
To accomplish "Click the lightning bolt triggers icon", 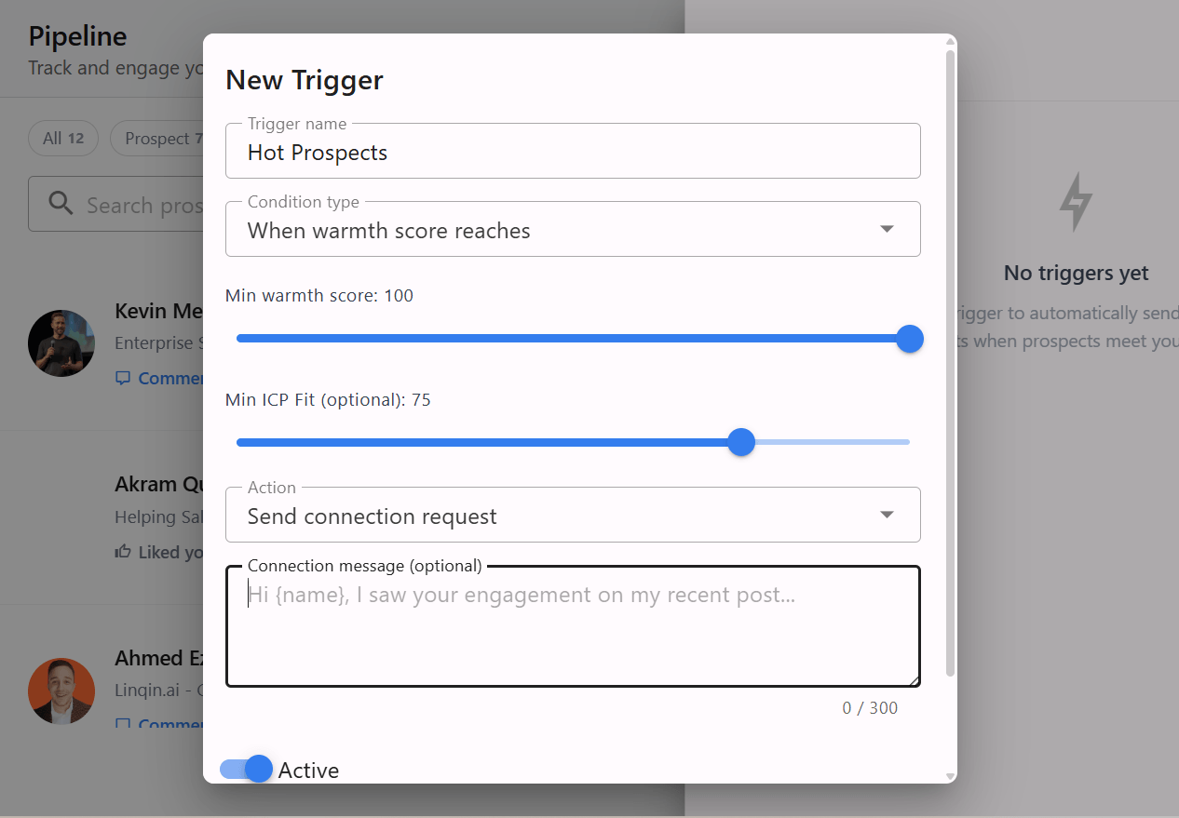I will (1076, 202).
